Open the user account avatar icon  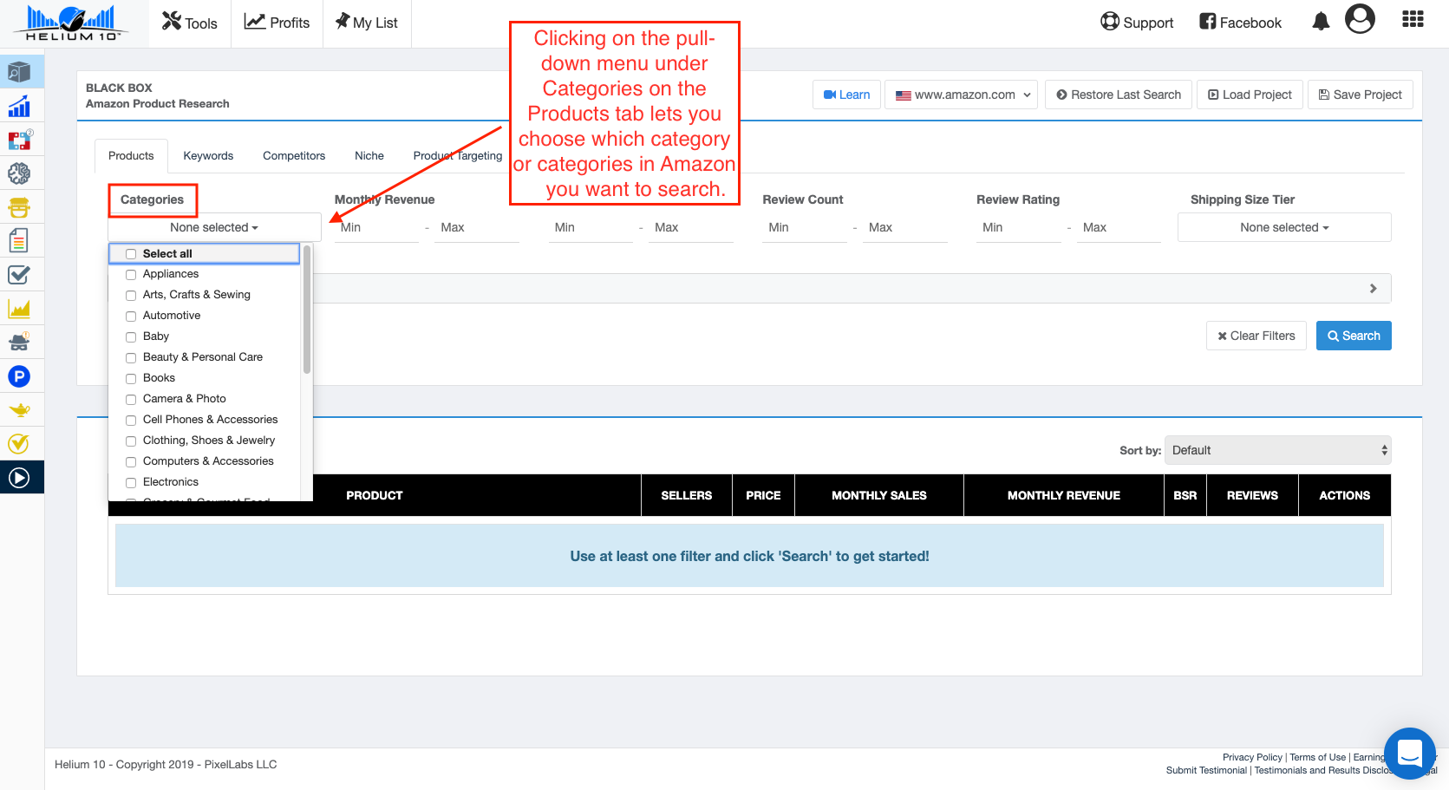click(x=1359, y=19)
